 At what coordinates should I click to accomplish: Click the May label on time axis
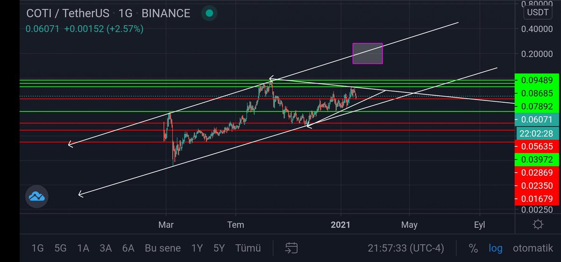409,225
